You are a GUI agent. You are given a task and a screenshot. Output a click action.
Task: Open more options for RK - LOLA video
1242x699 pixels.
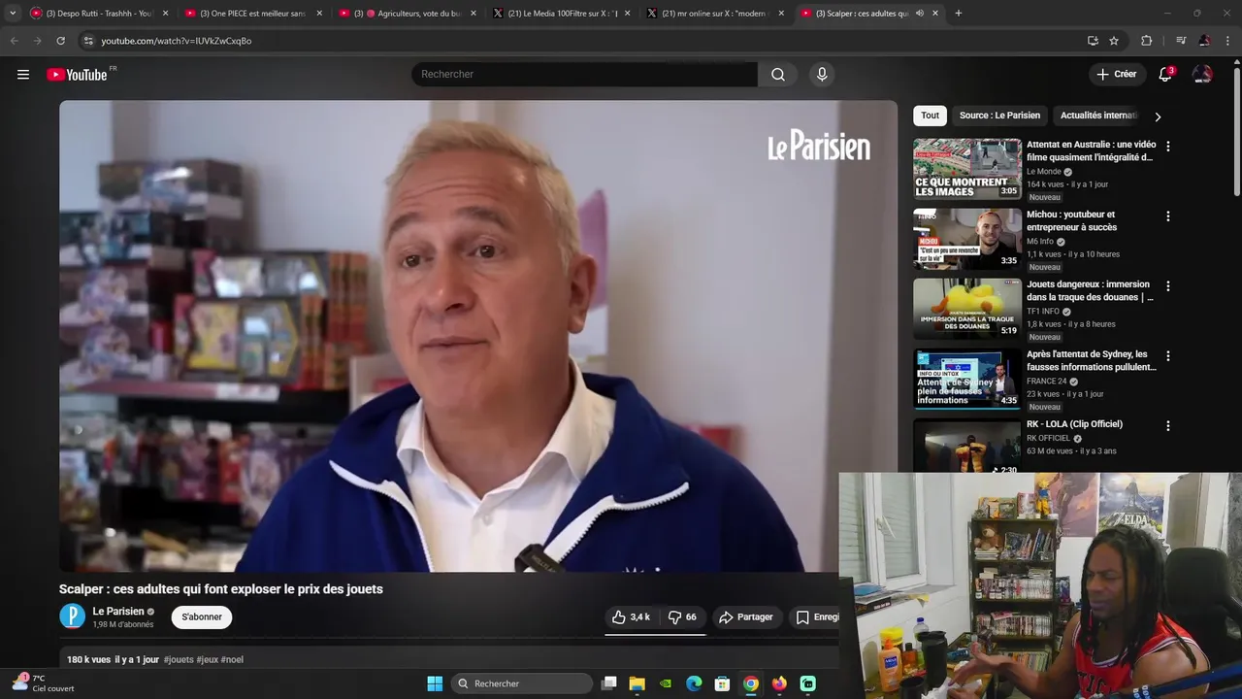coord(1167,425)
